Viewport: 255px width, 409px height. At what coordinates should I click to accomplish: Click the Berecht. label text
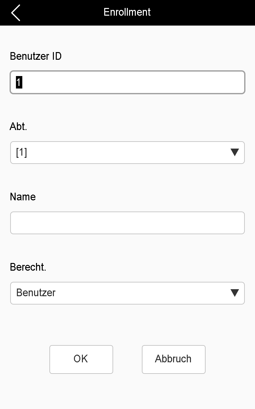point(28,267)
